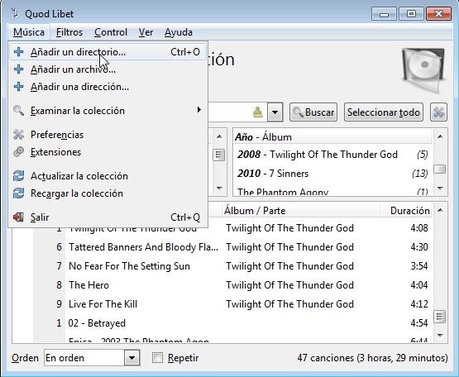Click plugin icon beside Extensiones

click(18, 152)
